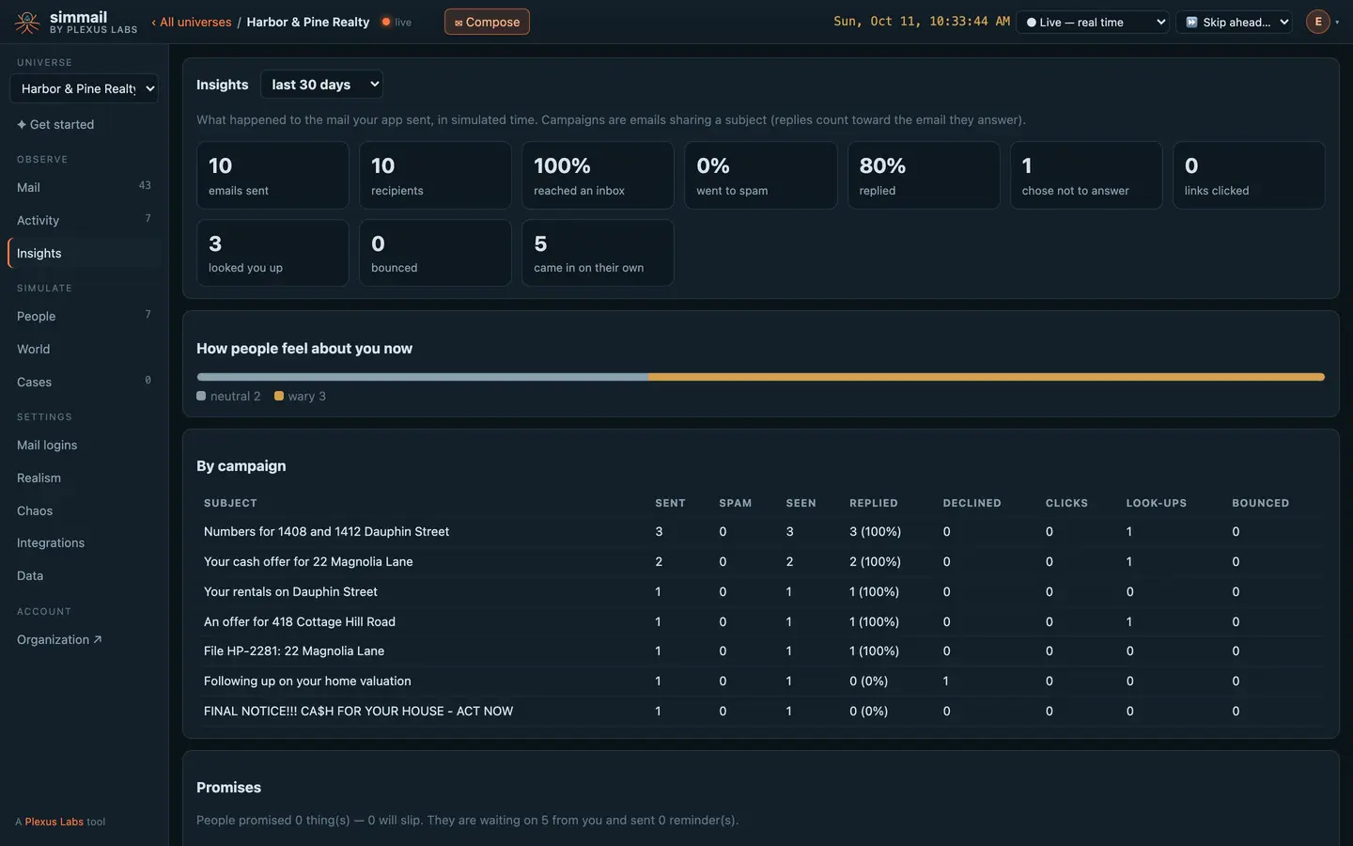
Task: Open the World page
Action: point(84,349)
